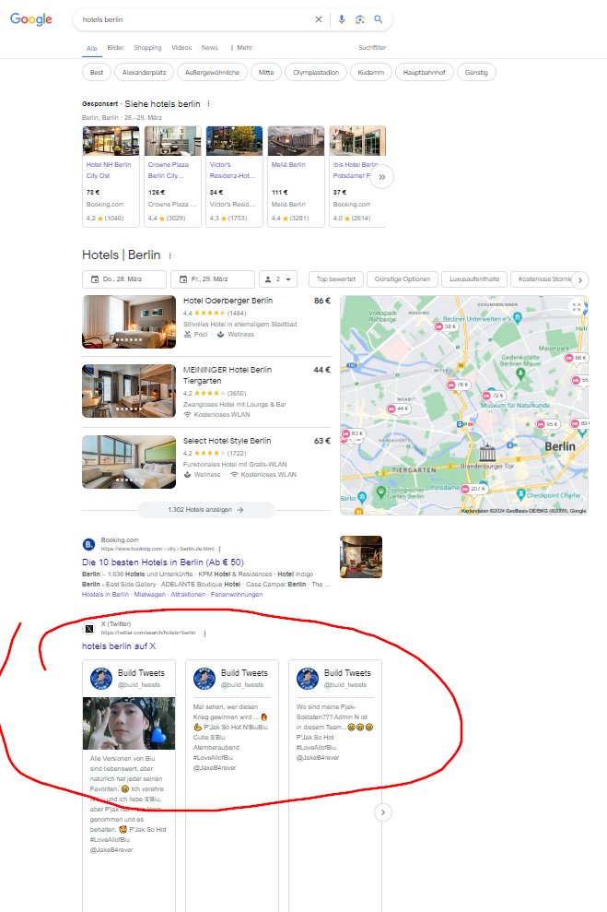Select the 44 € hotel pin on map
This screenshot has width=607, height=912.
click(399, 409)
